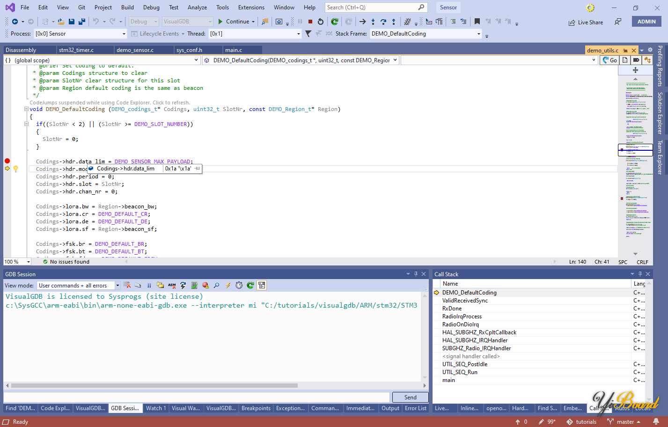Click the clear output icon in GDB Session
The image size is (668, 427).
click(x=127, y=285)
